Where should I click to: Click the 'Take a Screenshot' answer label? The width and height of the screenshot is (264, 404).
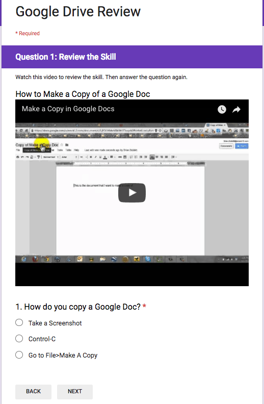55,323
